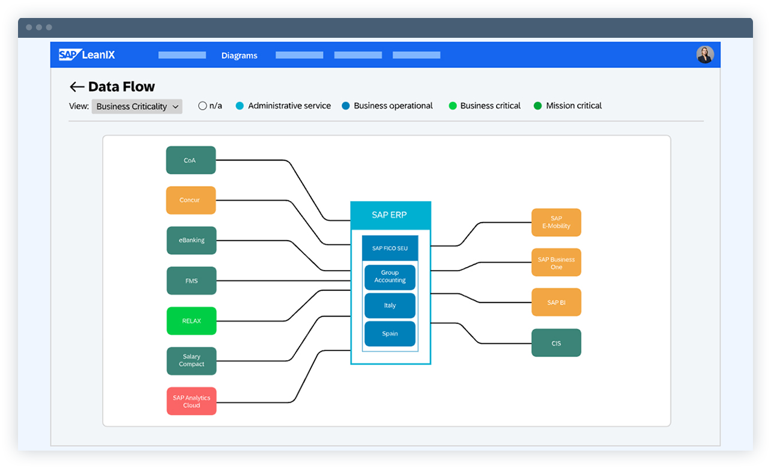Viewport: 771px width, 468px height.
Task: Open the Business Criticality view dropdown
Action: 137,106
